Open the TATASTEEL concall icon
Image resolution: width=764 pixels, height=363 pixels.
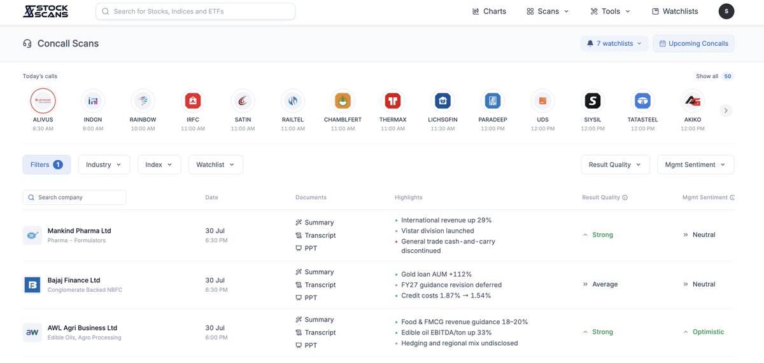click(642, 100)
